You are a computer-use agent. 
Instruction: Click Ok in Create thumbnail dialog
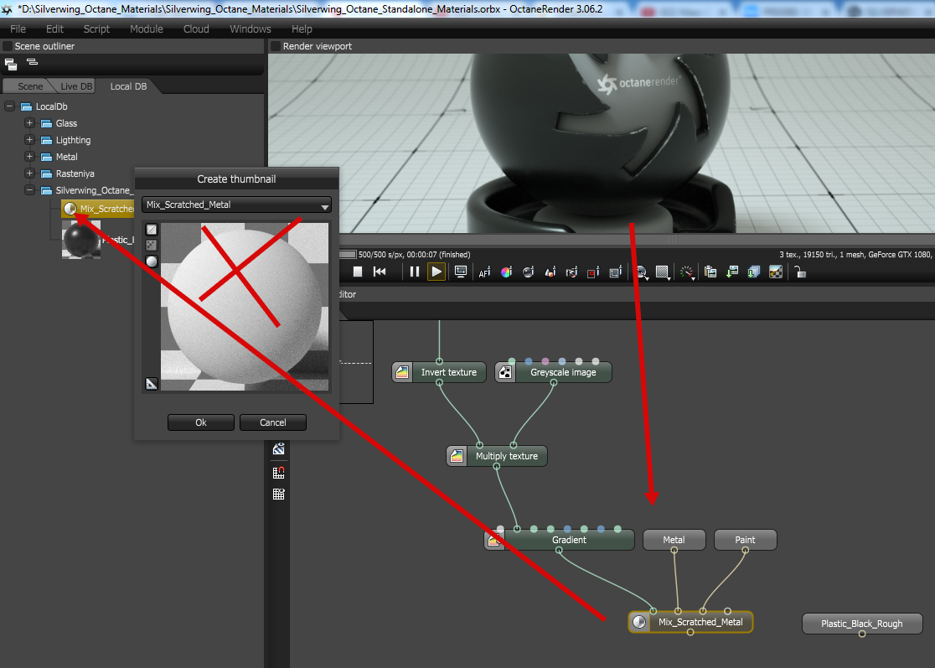(x=201, y=422)
